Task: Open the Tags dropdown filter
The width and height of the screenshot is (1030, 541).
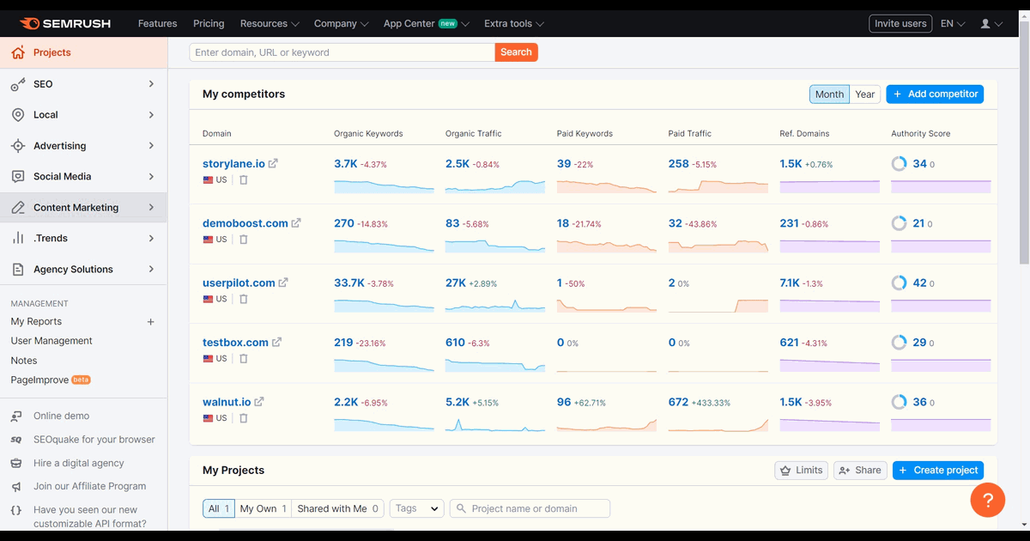Action: [x=417, y=508]
